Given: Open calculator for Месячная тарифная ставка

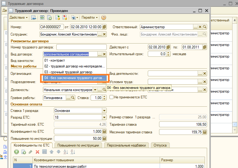Looking at the screenshot, I should 205,132.
